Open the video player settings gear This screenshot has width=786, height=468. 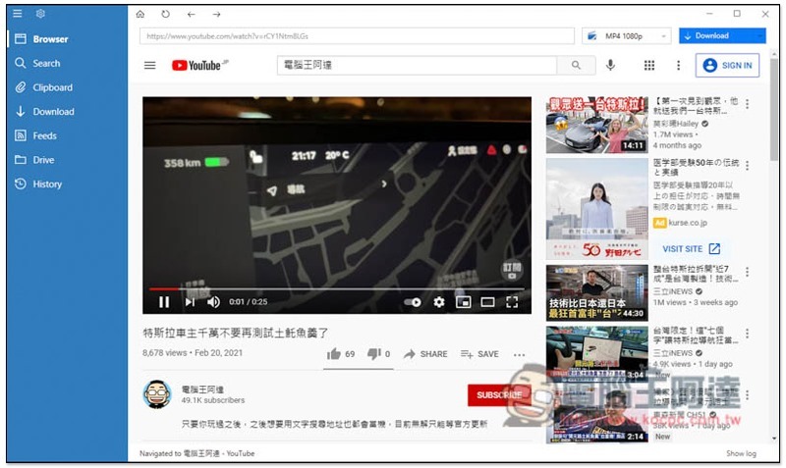[x=439, y=302]
